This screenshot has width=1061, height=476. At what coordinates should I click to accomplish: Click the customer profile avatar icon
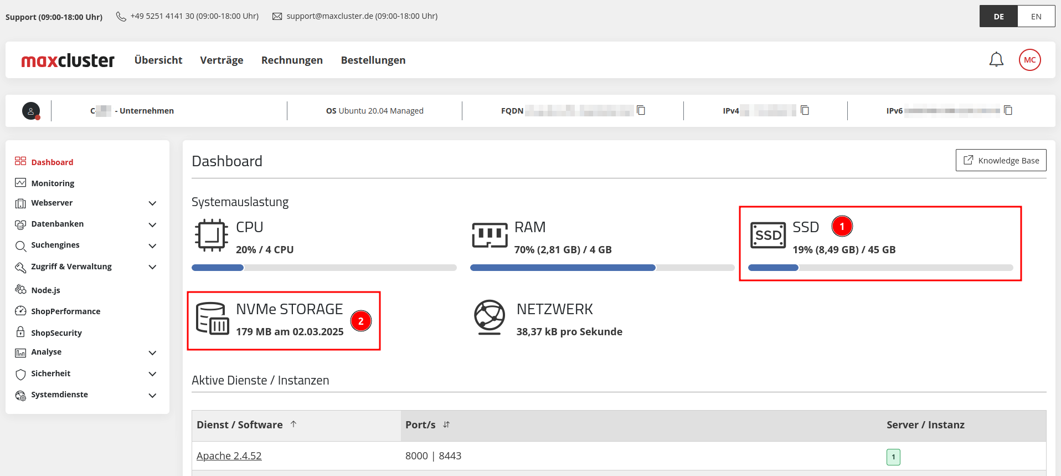tap(31, 111)
